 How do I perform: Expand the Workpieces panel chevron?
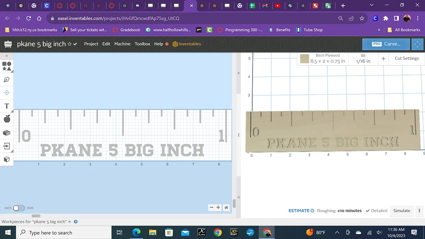pyautogui.click(x=70, y=222)
